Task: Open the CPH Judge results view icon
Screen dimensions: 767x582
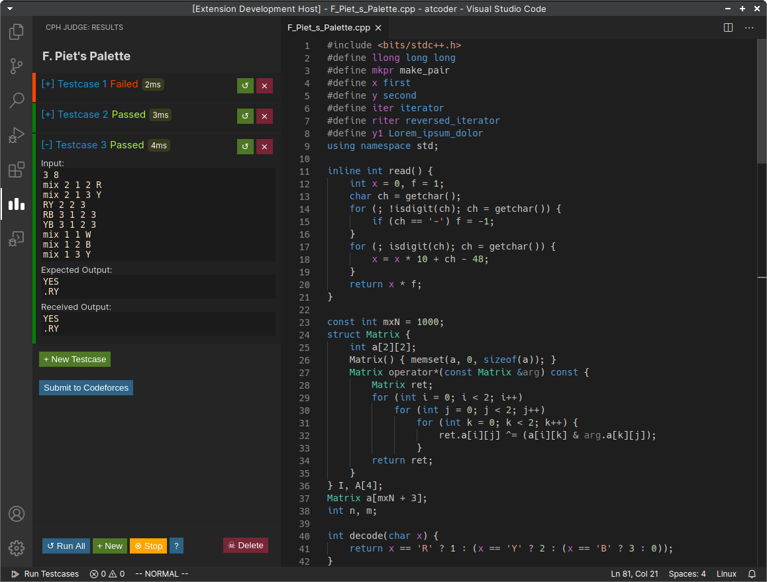Action: pos(16,204)
